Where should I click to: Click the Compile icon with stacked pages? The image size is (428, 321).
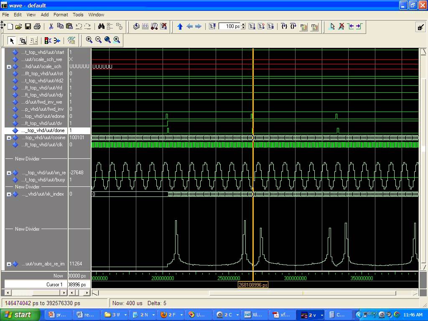[x=136, y=26]
